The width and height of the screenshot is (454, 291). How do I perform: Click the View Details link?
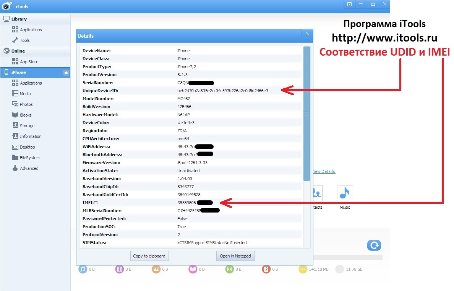pyautogui.click(x=324, y=171)
